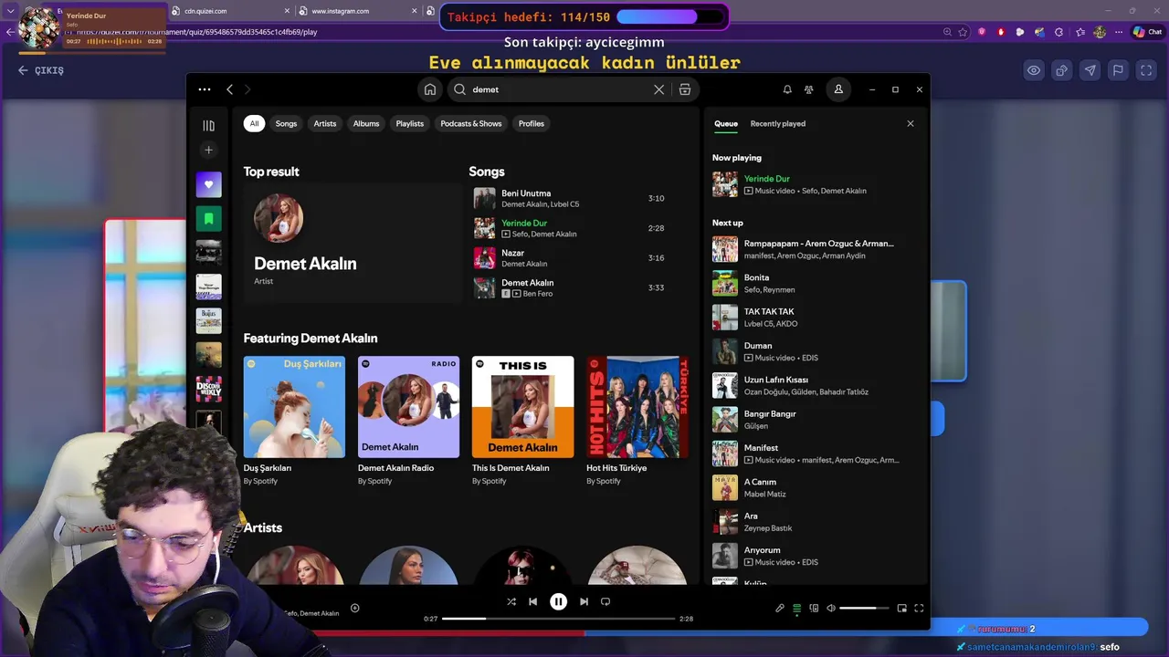This screenshot has height=657, width=1169.
Task: Filter results by Songs
Action: click(287, 123)
